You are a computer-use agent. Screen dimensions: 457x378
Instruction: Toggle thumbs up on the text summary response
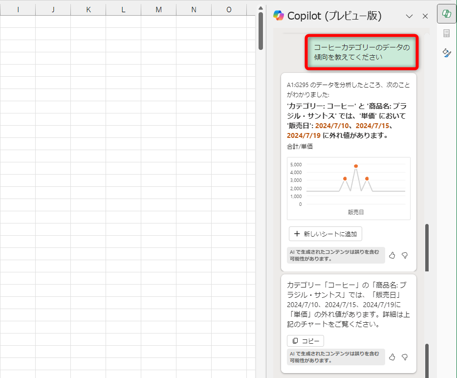tap(392, 357)
